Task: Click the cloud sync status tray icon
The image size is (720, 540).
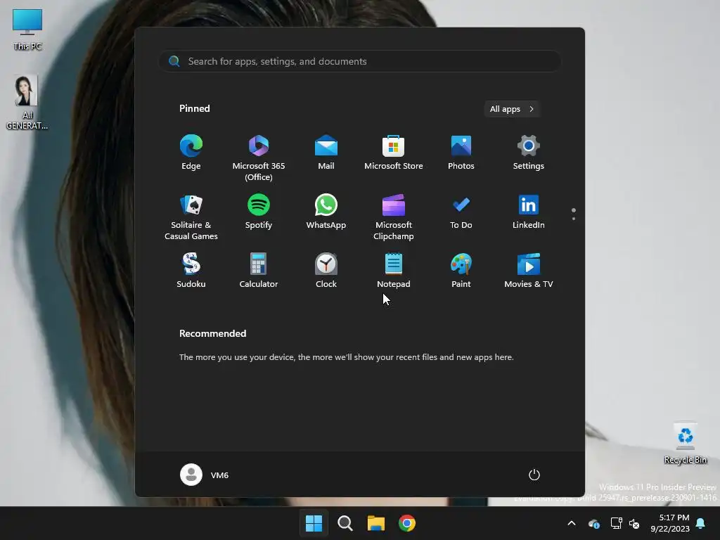Action: [x=593, y=523]
